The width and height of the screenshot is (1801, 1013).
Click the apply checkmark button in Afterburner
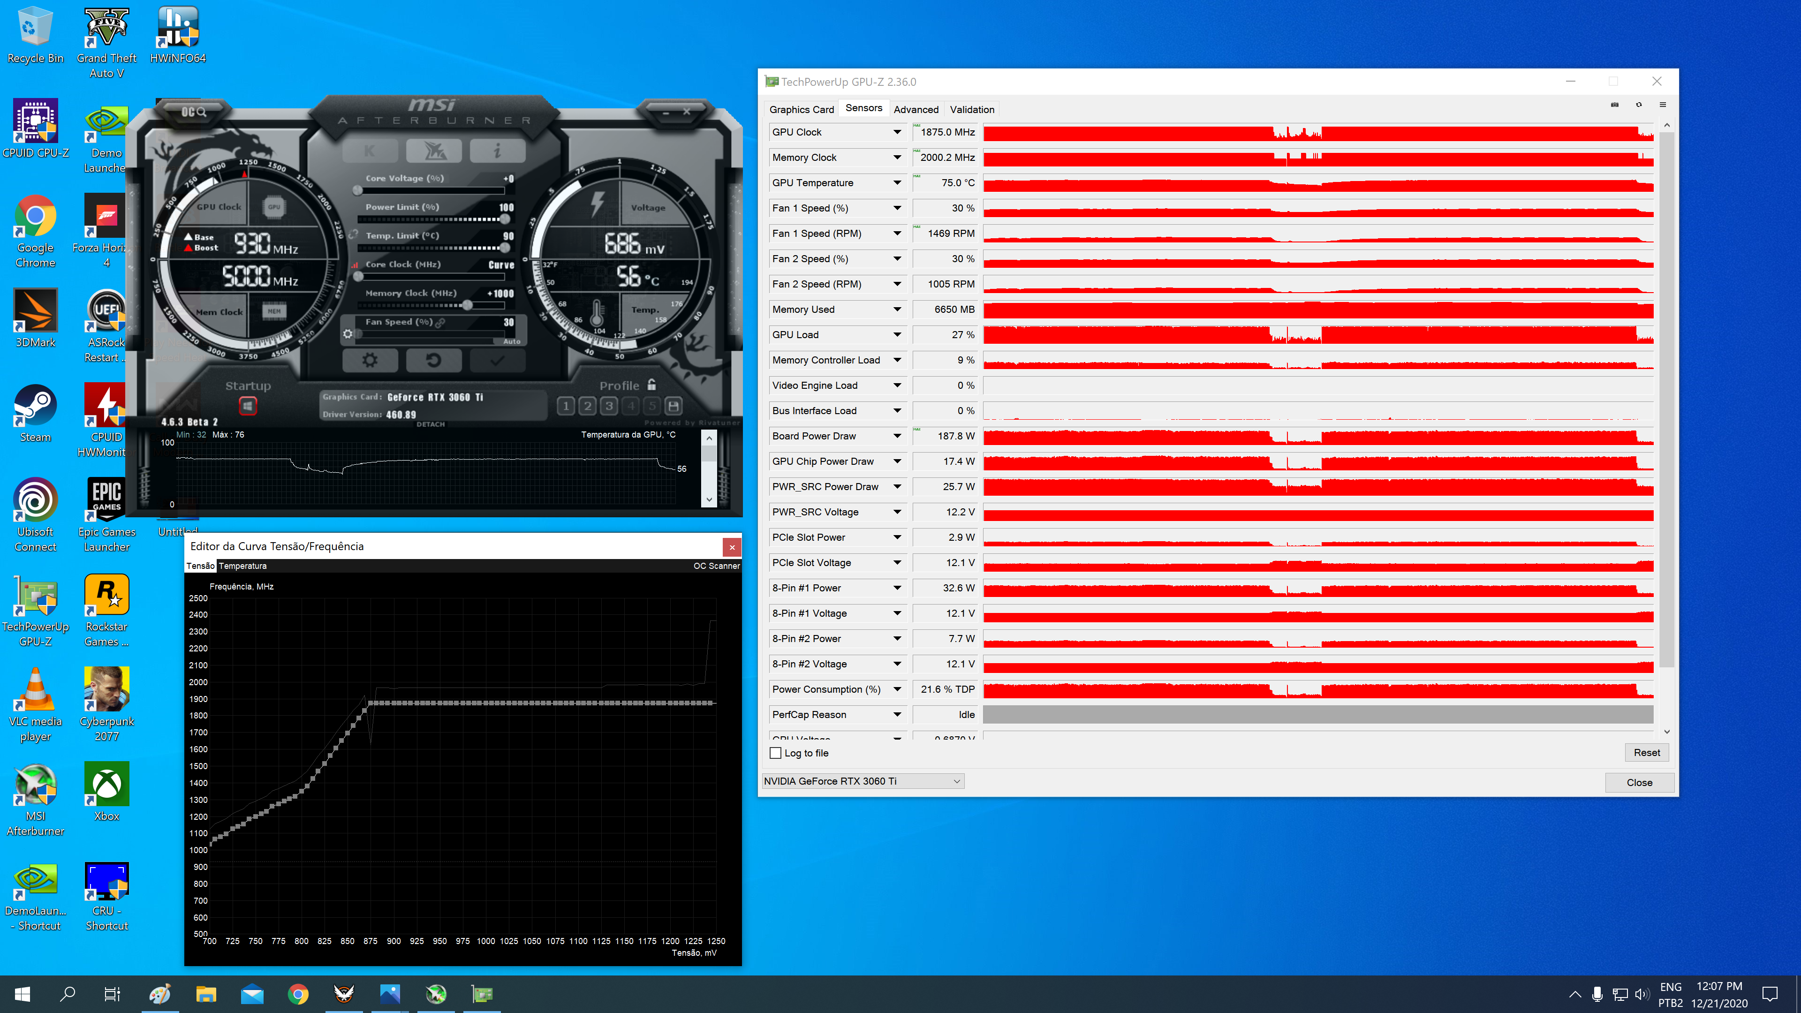tap(497, 360)
